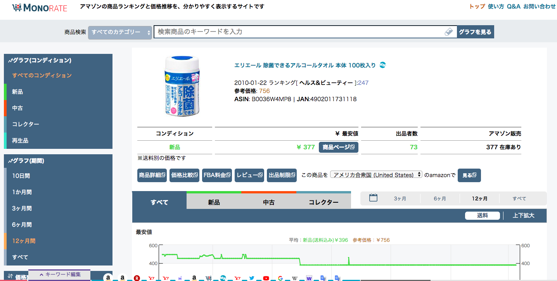Viewport: 557px width, 281px height.
Task: Click the 見る button next to amazonで
Action: (x=469, y=175)
